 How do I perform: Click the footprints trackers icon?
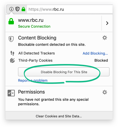tap(12, 53)
